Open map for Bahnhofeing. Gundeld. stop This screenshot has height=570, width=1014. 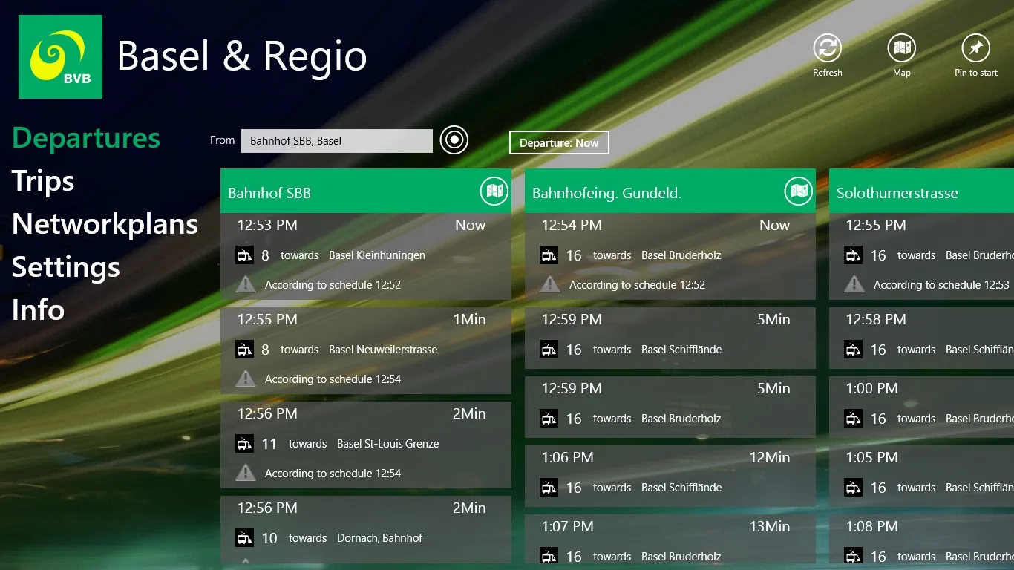[x=798, y=191]
